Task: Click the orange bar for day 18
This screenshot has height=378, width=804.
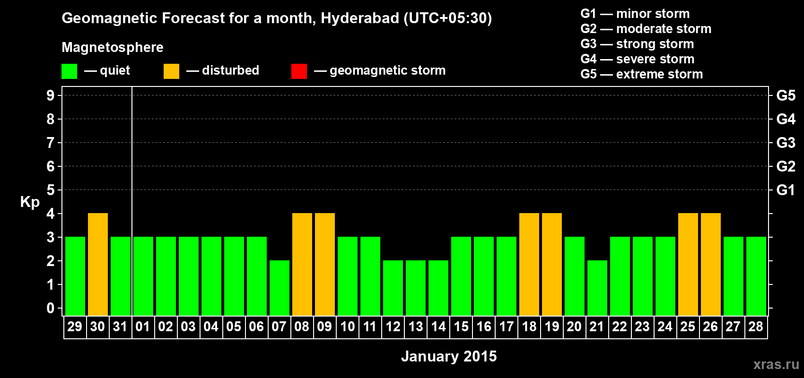Action: point(529,265)
